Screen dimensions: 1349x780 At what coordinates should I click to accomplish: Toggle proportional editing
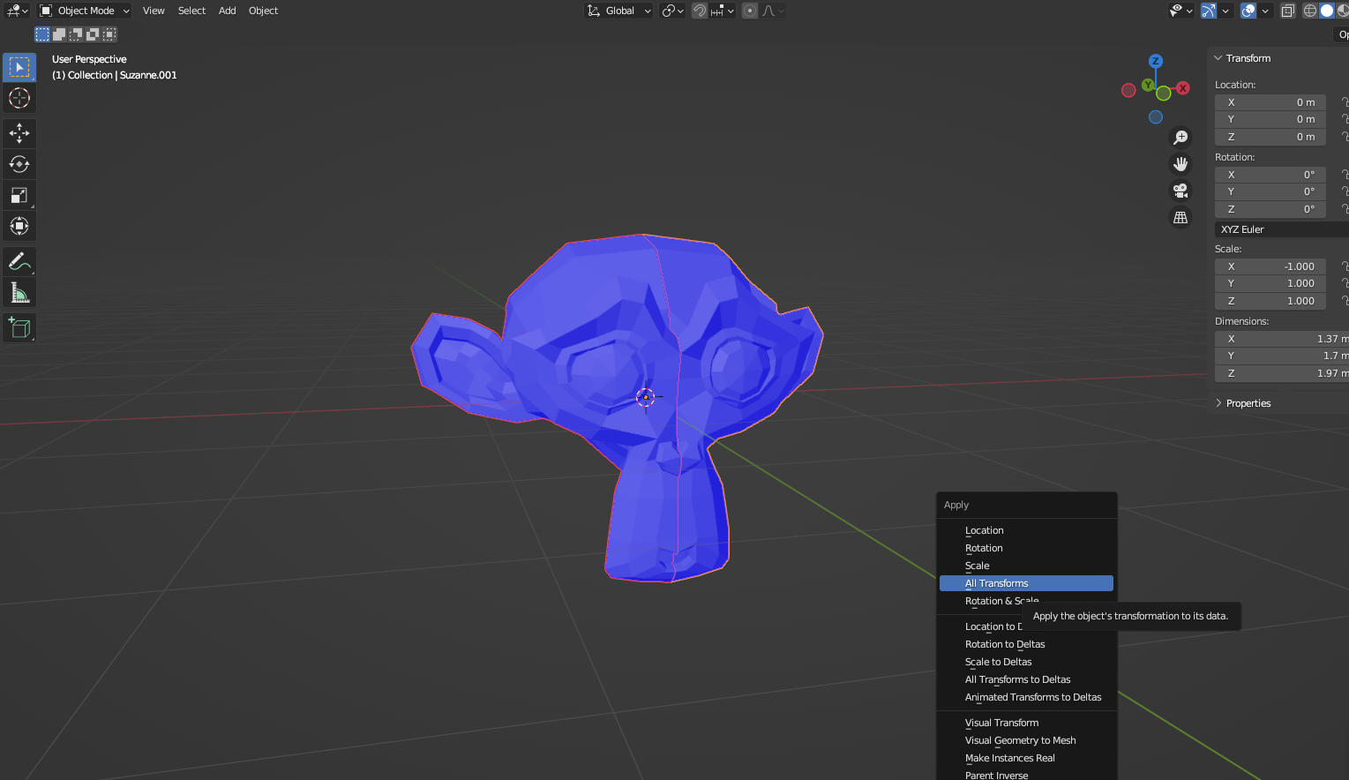(750, 11)
